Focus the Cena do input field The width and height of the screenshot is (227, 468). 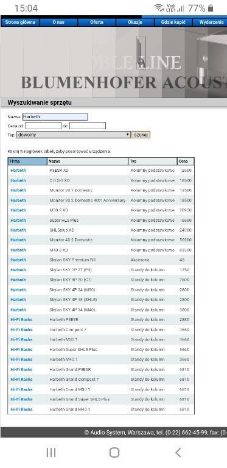(88, 126)
